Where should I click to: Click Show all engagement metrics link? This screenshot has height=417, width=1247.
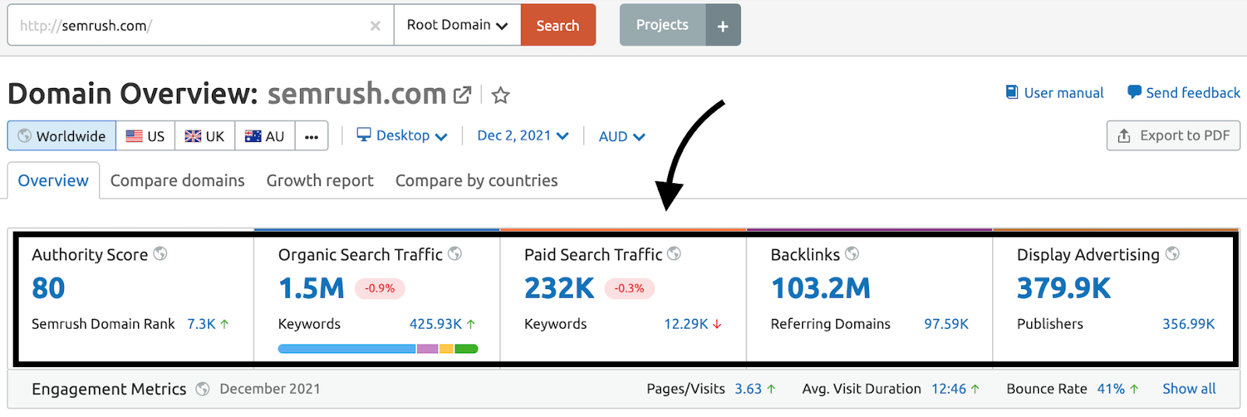pos(1189,388)
